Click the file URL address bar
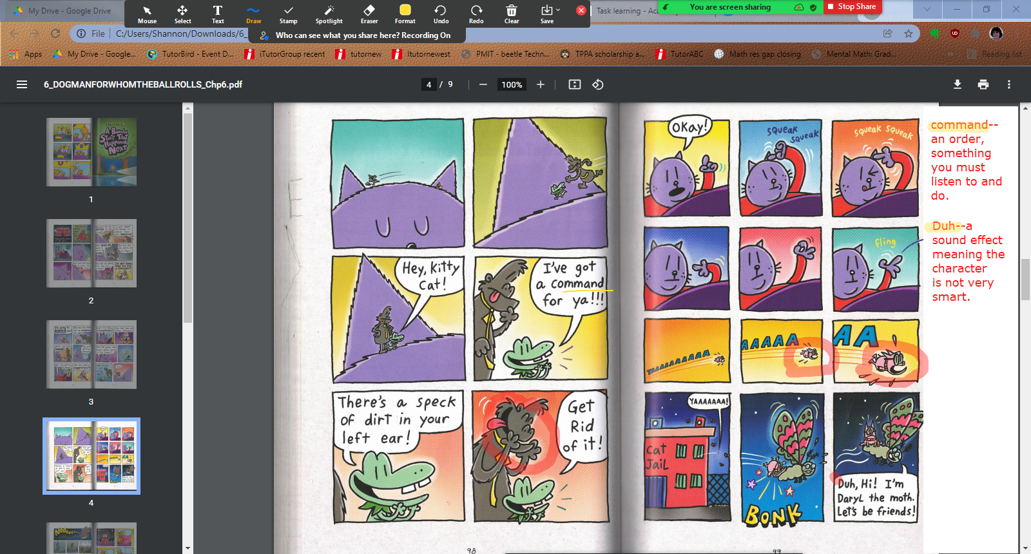This screenshot has height=554, width=1031. [180, 33]
